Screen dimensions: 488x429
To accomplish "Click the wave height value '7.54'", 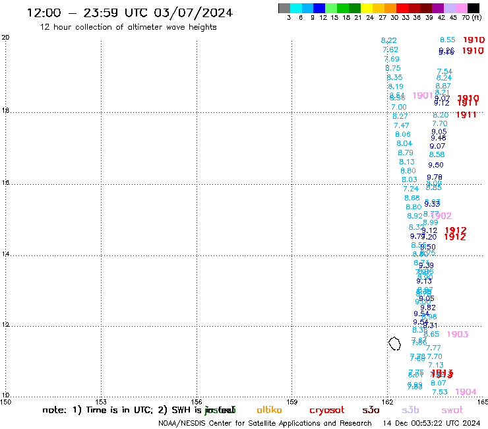I will tap(444, 72).
